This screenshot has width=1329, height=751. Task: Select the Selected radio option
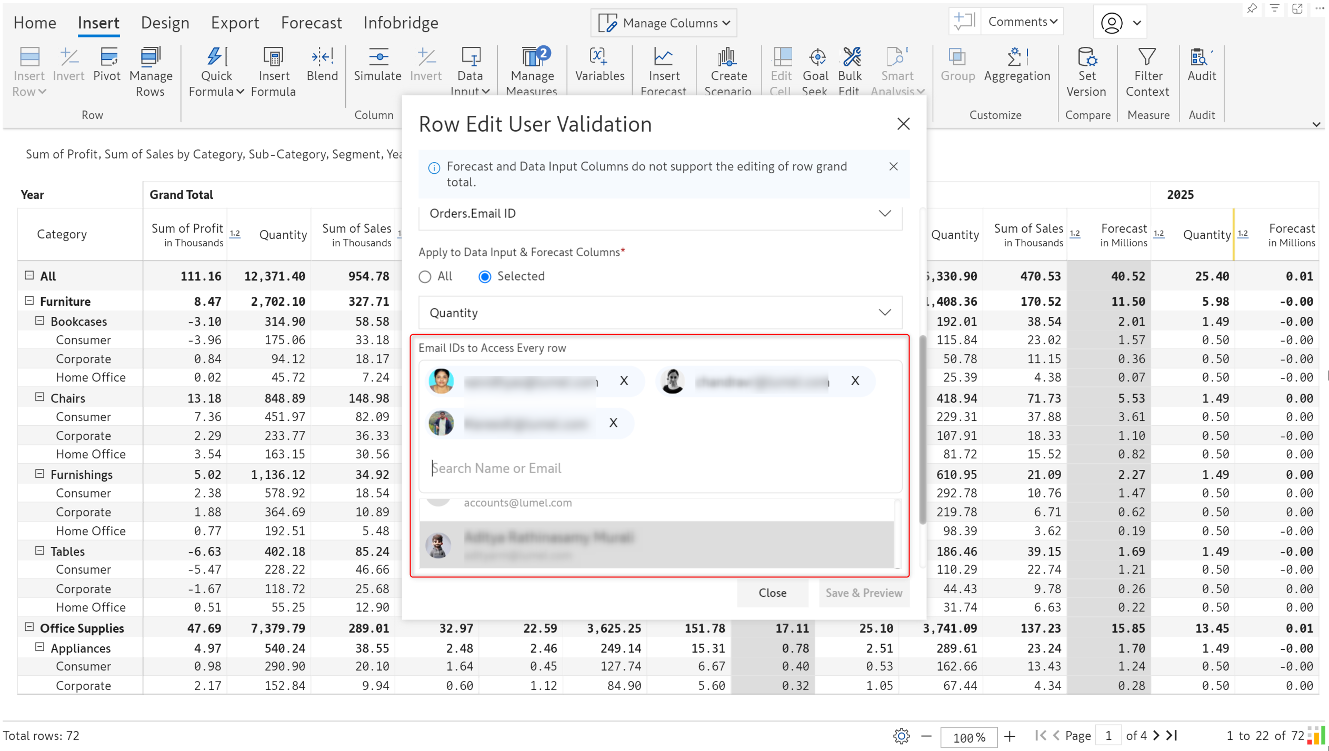point(485,277)
